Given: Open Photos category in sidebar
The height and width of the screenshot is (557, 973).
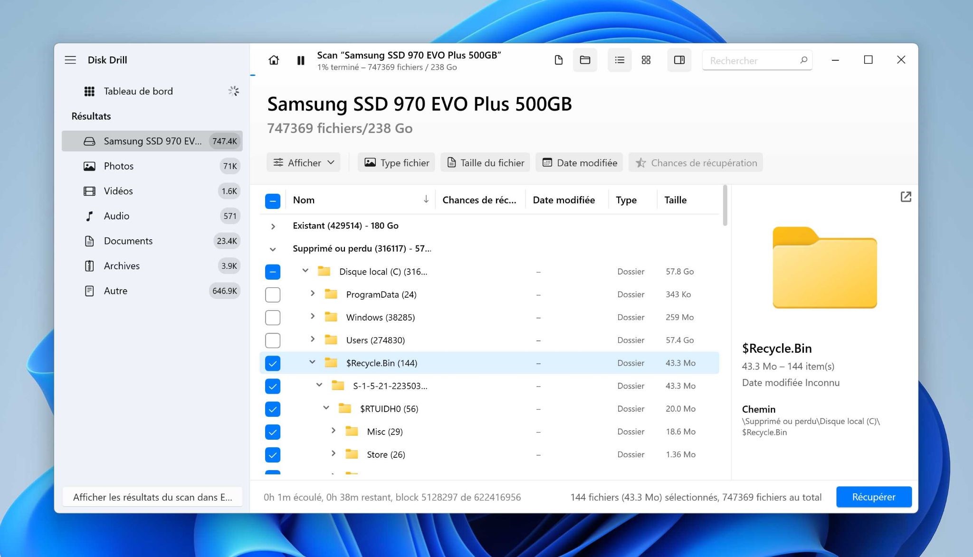Looking at the screenshot, I should tap(152, 166).
